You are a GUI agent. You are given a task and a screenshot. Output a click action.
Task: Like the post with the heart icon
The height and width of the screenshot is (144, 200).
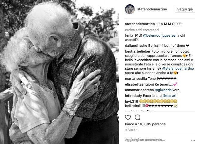tap(128, 117)
